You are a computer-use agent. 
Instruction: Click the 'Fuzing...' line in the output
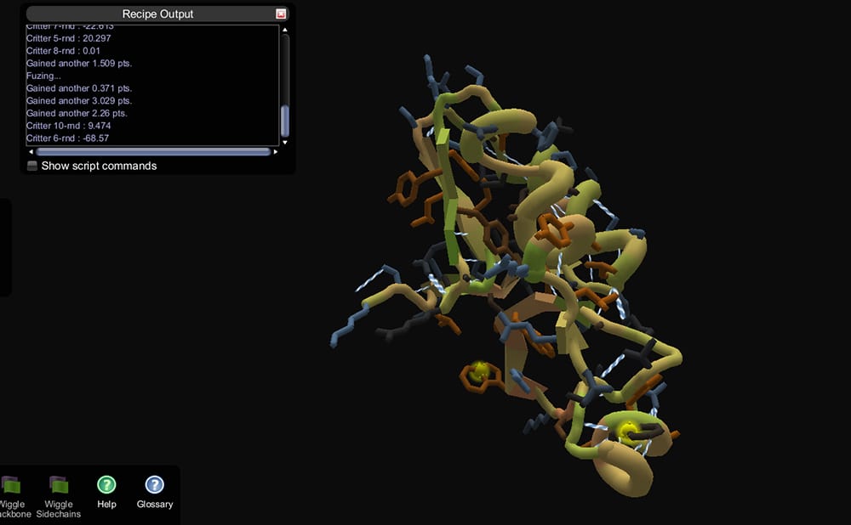pyautogui.click(x=43, y=76)
